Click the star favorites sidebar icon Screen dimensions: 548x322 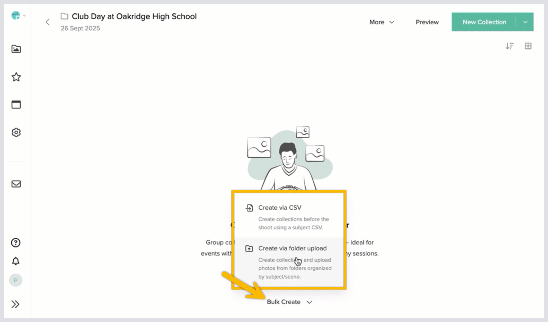(16, 77)
